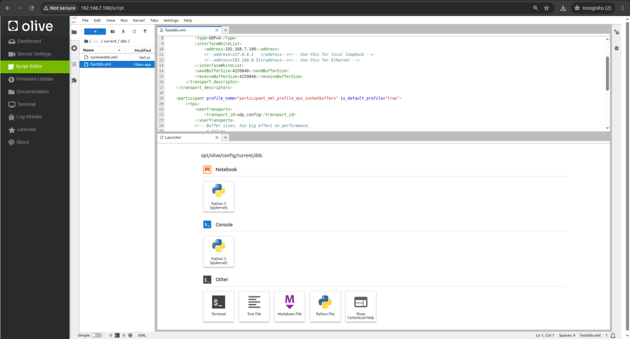The image size is (630, 339).
Task: Go to Sensor Settings in sidebar
Action: pos(34,54)
